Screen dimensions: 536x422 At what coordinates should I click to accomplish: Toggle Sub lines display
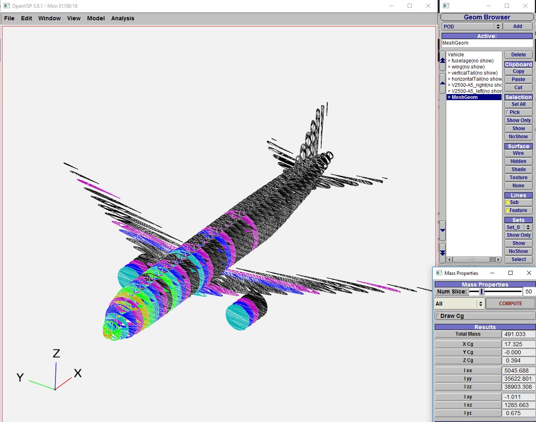[518, 202]
